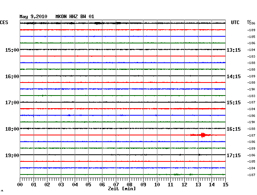The width and height of the screenshot is (257, 195).
Task: Click the 16:00 local time label
Action: (12, 77)
